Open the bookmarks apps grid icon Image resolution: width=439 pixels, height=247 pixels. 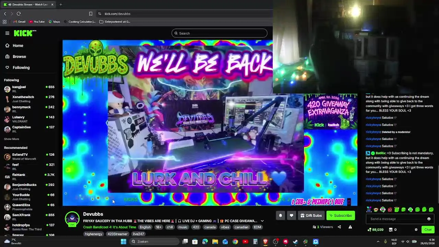(x=4, y=22)
